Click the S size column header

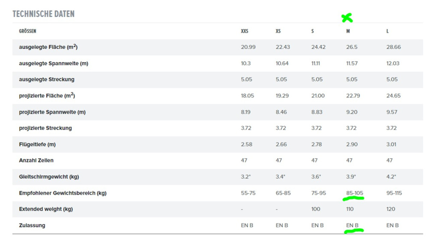pos(312,31)
